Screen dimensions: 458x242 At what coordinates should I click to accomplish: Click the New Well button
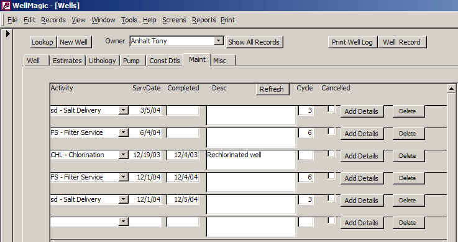point(74,42)
